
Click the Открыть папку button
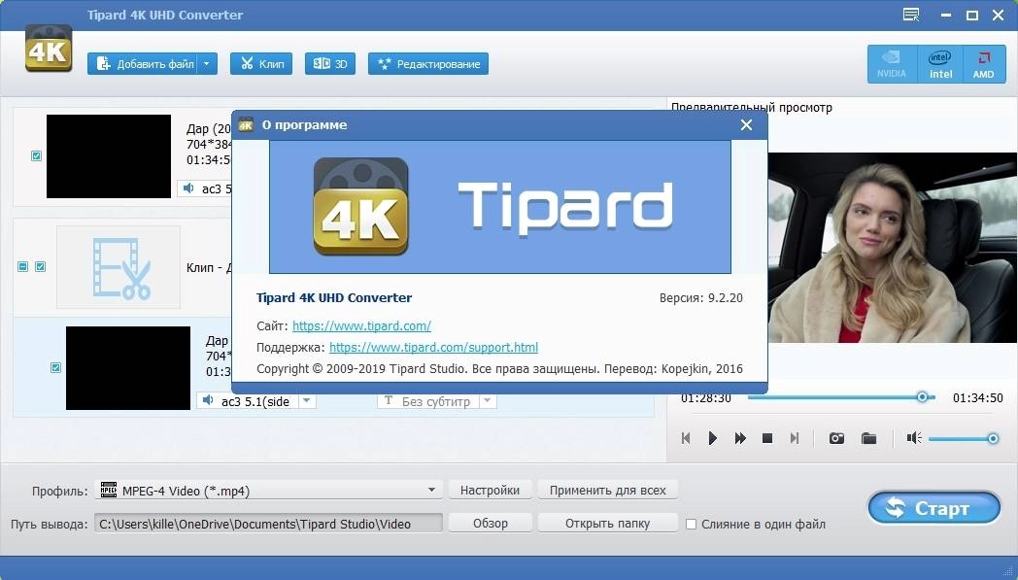click(x=608, y=524)
